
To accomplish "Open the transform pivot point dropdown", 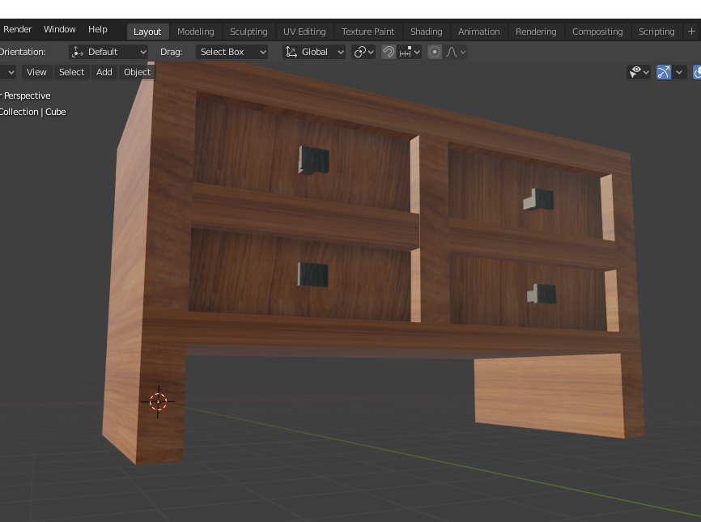I will point(363,52).
